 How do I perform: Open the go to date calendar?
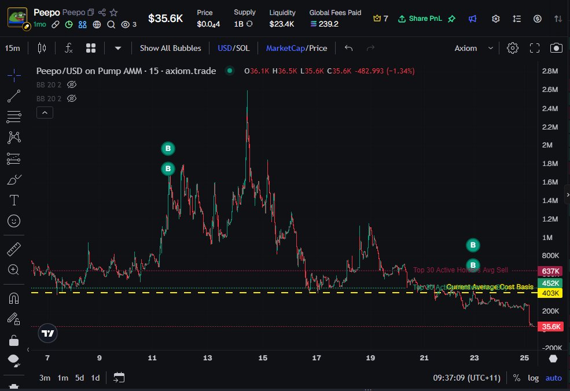(119, 378)
